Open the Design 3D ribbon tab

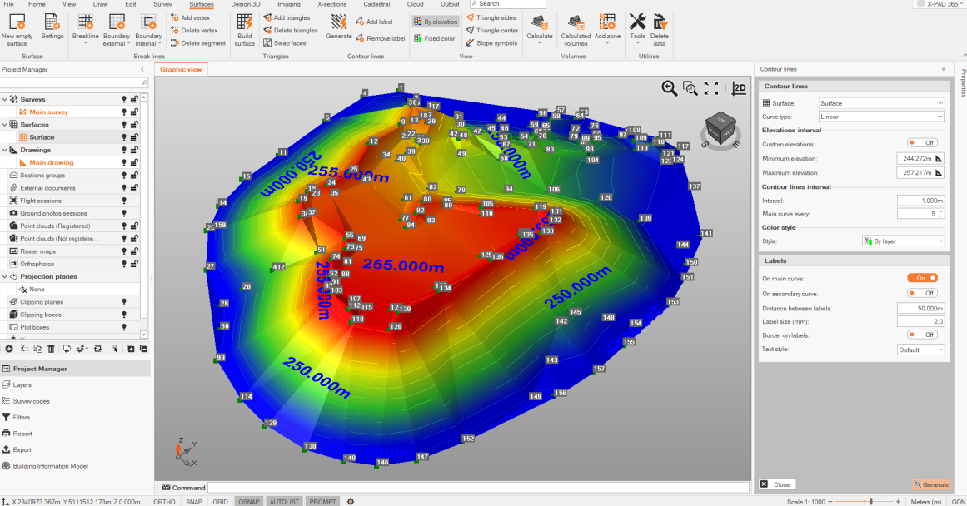click(245, 4)
